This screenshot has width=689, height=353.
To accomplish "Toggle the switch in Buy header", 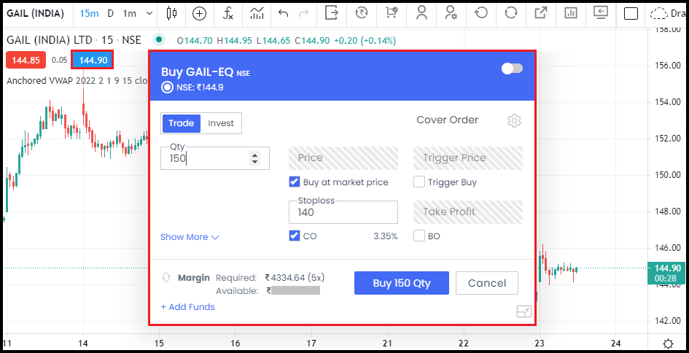I will coord(513,69).
